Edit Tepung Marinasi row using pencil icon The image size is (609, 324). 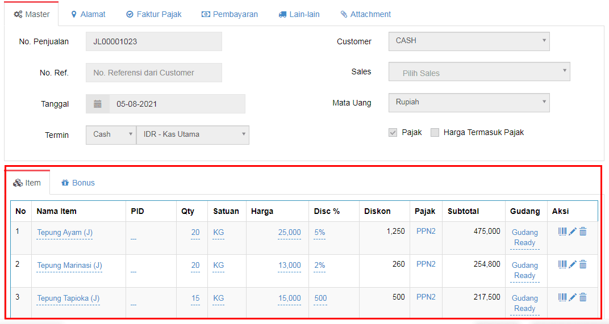[x=573, y=264]
